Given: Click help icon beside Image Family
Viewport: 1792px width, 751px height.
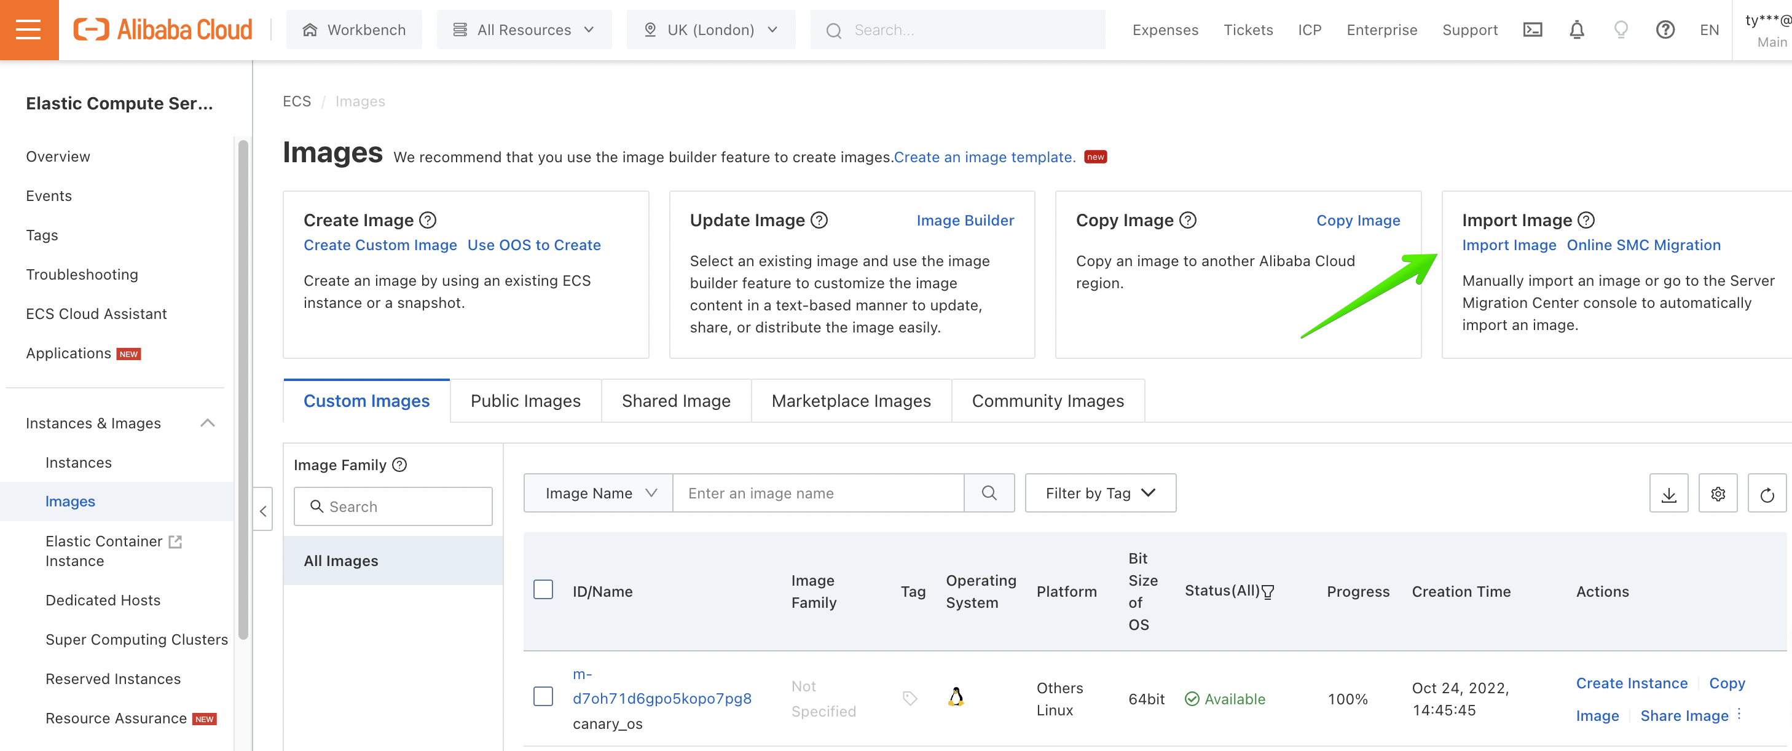Looking at the screenshot, I should click(x=399, y=465).
